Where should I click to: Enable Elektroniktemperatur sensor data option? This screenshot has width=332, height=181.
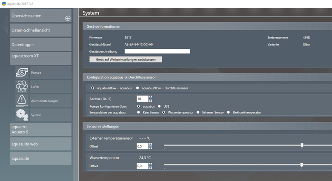click(229, 112)
